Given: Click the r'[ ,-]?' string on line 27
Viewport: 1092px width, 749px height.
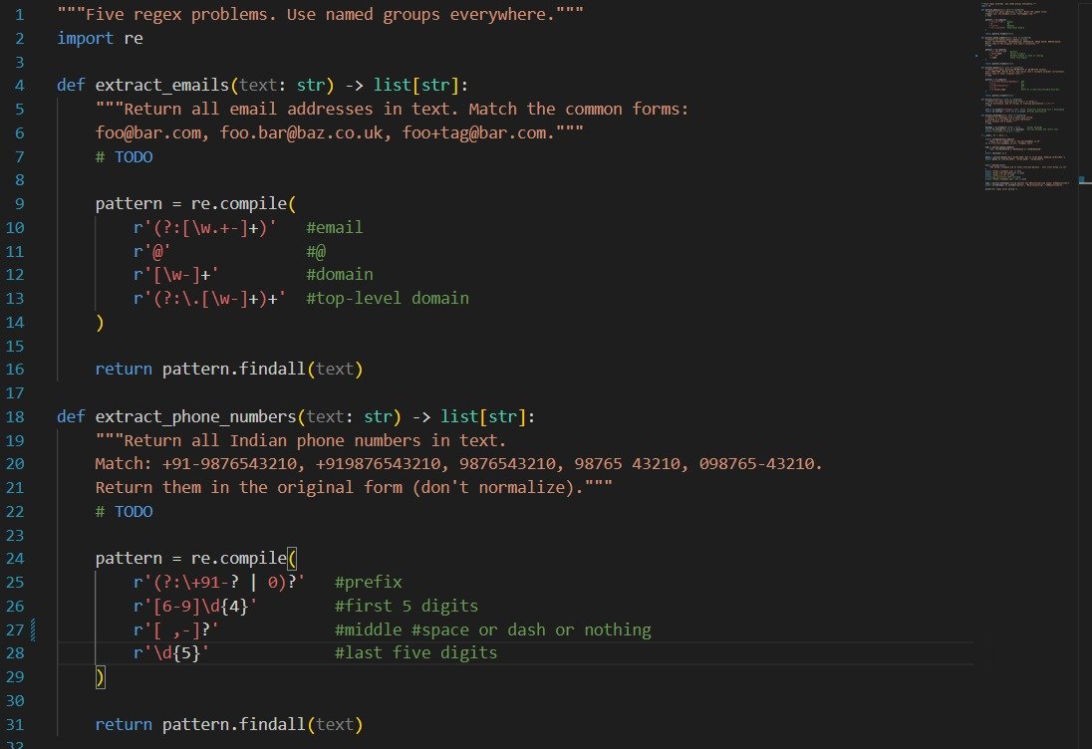Looking at the screenshot, I should 176,629.
